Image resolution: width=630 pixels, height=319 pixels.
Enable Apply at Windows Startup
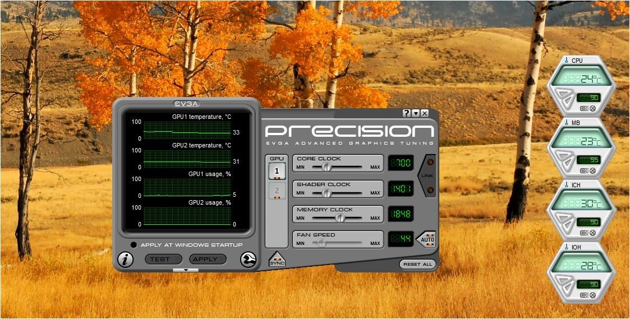pos(134,244)
